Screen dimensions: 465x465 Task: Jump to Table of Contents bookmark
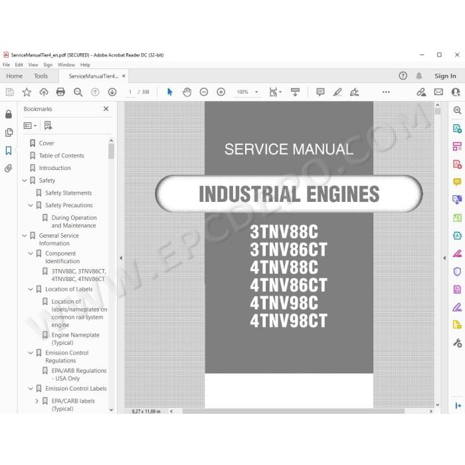click(x=61, y=155)
